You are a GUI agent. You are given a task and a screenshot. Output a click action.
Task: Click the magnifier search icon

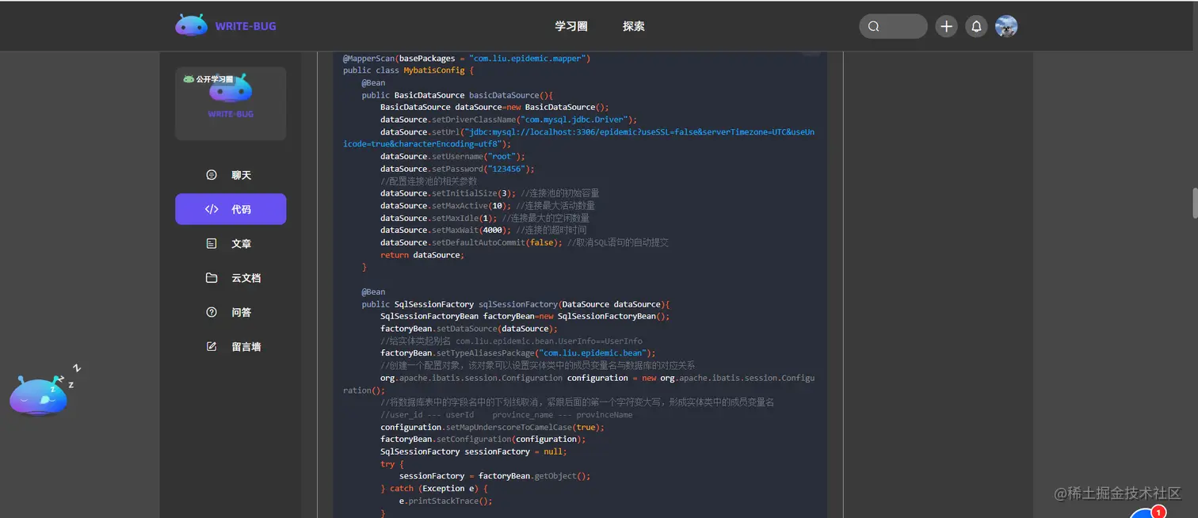pos(874,26)
